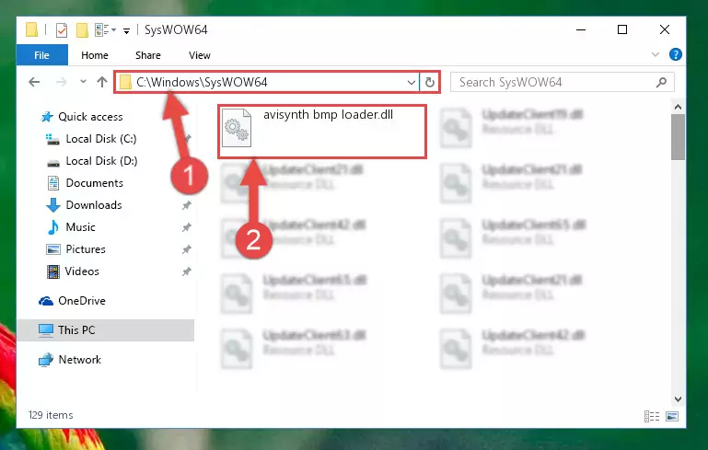The image size is (708, 450).
Task: Refresh the SysWOW64 folder view
Action: coord(429,82)
